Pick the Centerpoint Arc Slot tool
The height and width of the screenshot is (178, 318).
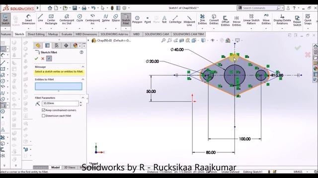[x=67, y=20]
